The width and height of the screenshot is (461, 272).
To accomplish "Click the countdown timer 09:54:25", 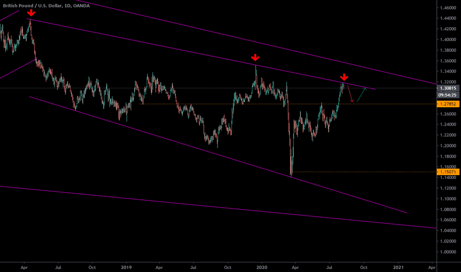I will [448, 95].
